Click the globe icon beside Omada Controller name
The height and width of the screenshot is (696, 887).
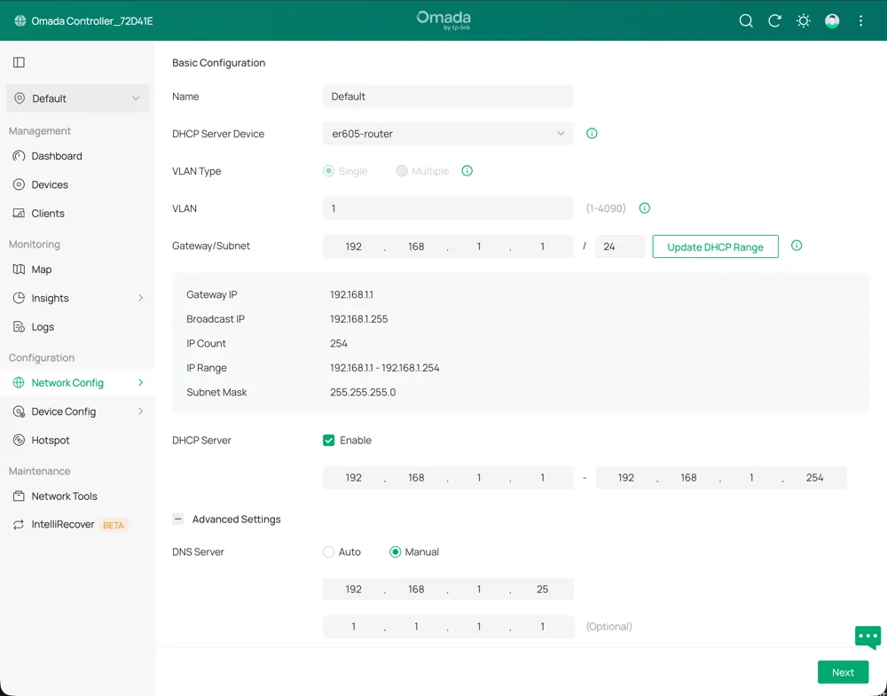tap(20, 21)
